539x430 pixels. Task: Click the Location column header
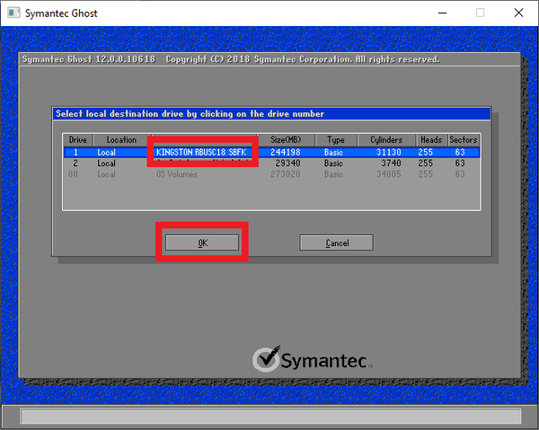[x=121, y=140]
